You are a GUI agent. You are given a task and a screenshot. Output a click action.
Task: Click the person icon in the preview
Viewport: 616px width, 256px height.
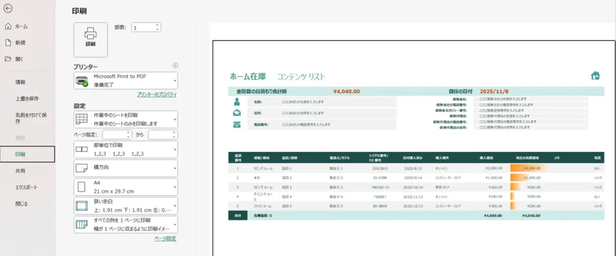click(x=236, y=102)
